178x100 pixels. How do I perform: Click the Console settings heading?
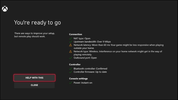click(x=78, y=79)
